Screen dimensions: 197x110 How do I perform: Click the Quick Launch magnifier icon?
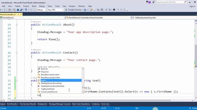[185, 2]
